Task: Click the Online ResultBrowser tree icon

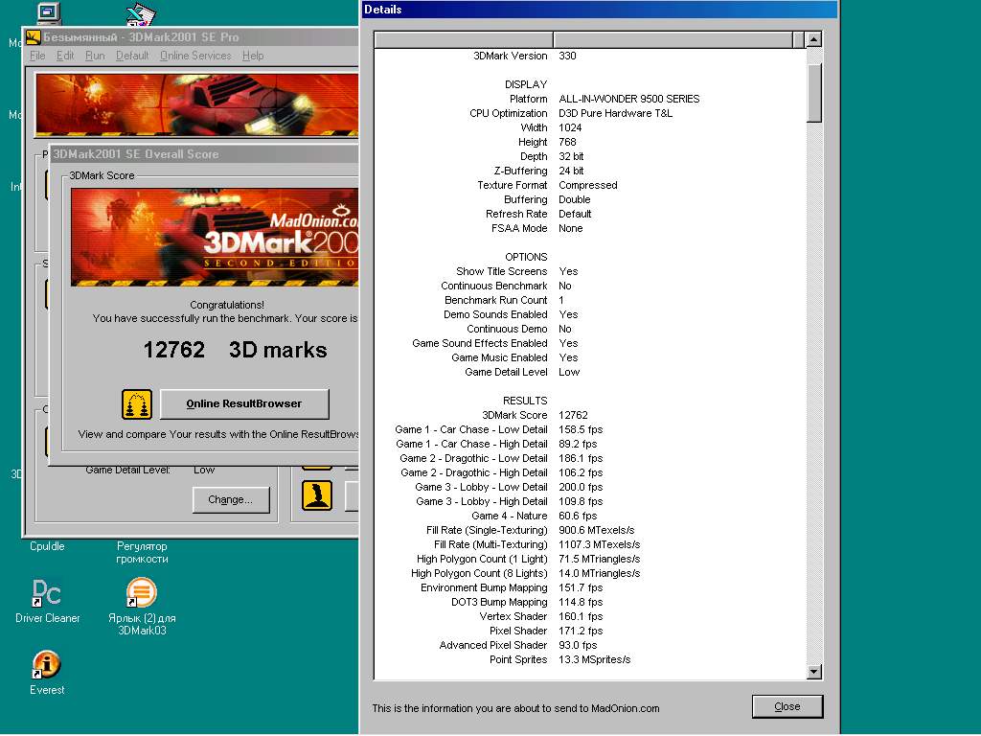Action: click(x=137, y=404)
